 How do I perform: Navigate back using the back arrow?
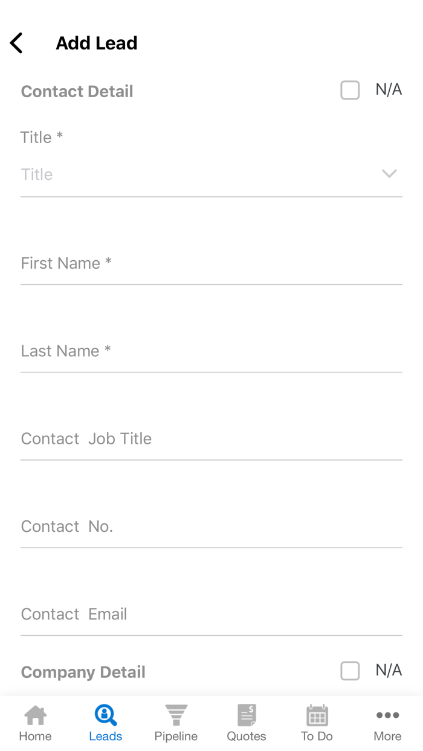click(x=16, y=43)
